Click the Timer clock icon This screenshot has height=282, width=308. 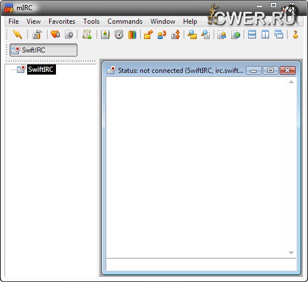[119, 34]
